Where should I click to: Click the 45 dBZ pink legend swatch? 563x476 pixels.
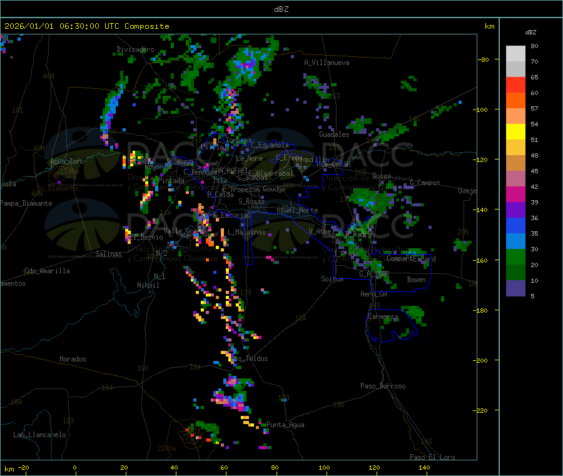[515, 179]
